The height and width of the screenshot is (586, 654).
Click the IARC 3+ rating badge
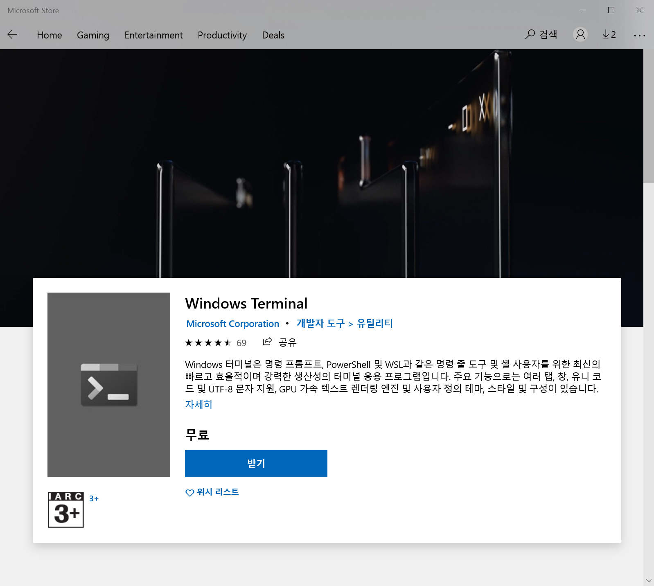66,509
